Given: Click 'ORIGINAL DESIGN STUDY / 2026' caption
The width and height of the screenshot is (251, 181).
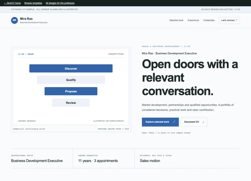Looking at the screenshot, I should 113,129.
